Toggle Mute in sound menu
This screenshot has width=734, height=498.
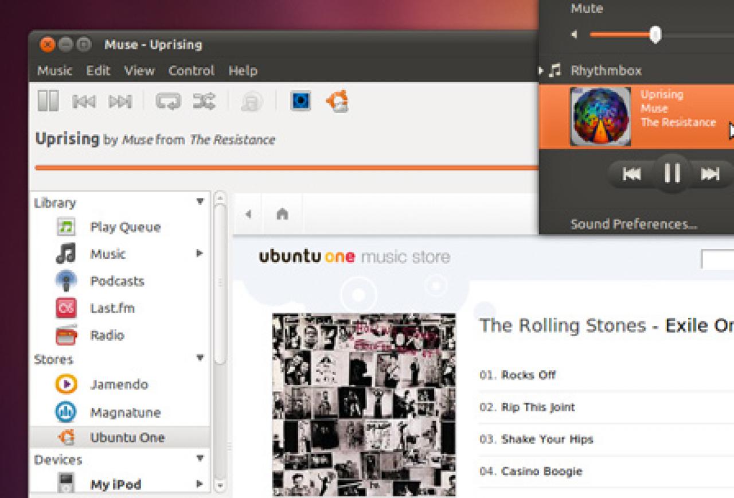pyautogui.click(x=587, y=9)
